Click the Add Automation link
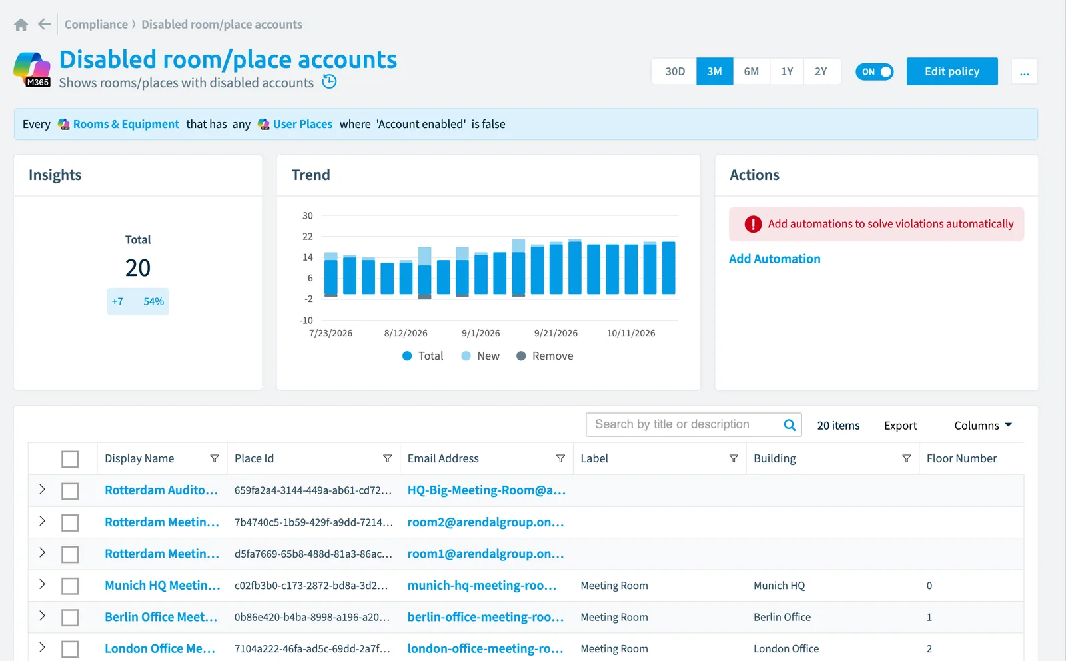The image size is (1066, 661). tap(774, 259)
